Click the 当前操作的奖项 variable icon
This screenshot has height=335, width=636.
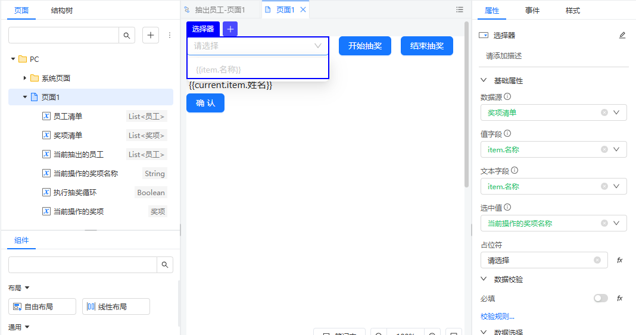(46, 211)
